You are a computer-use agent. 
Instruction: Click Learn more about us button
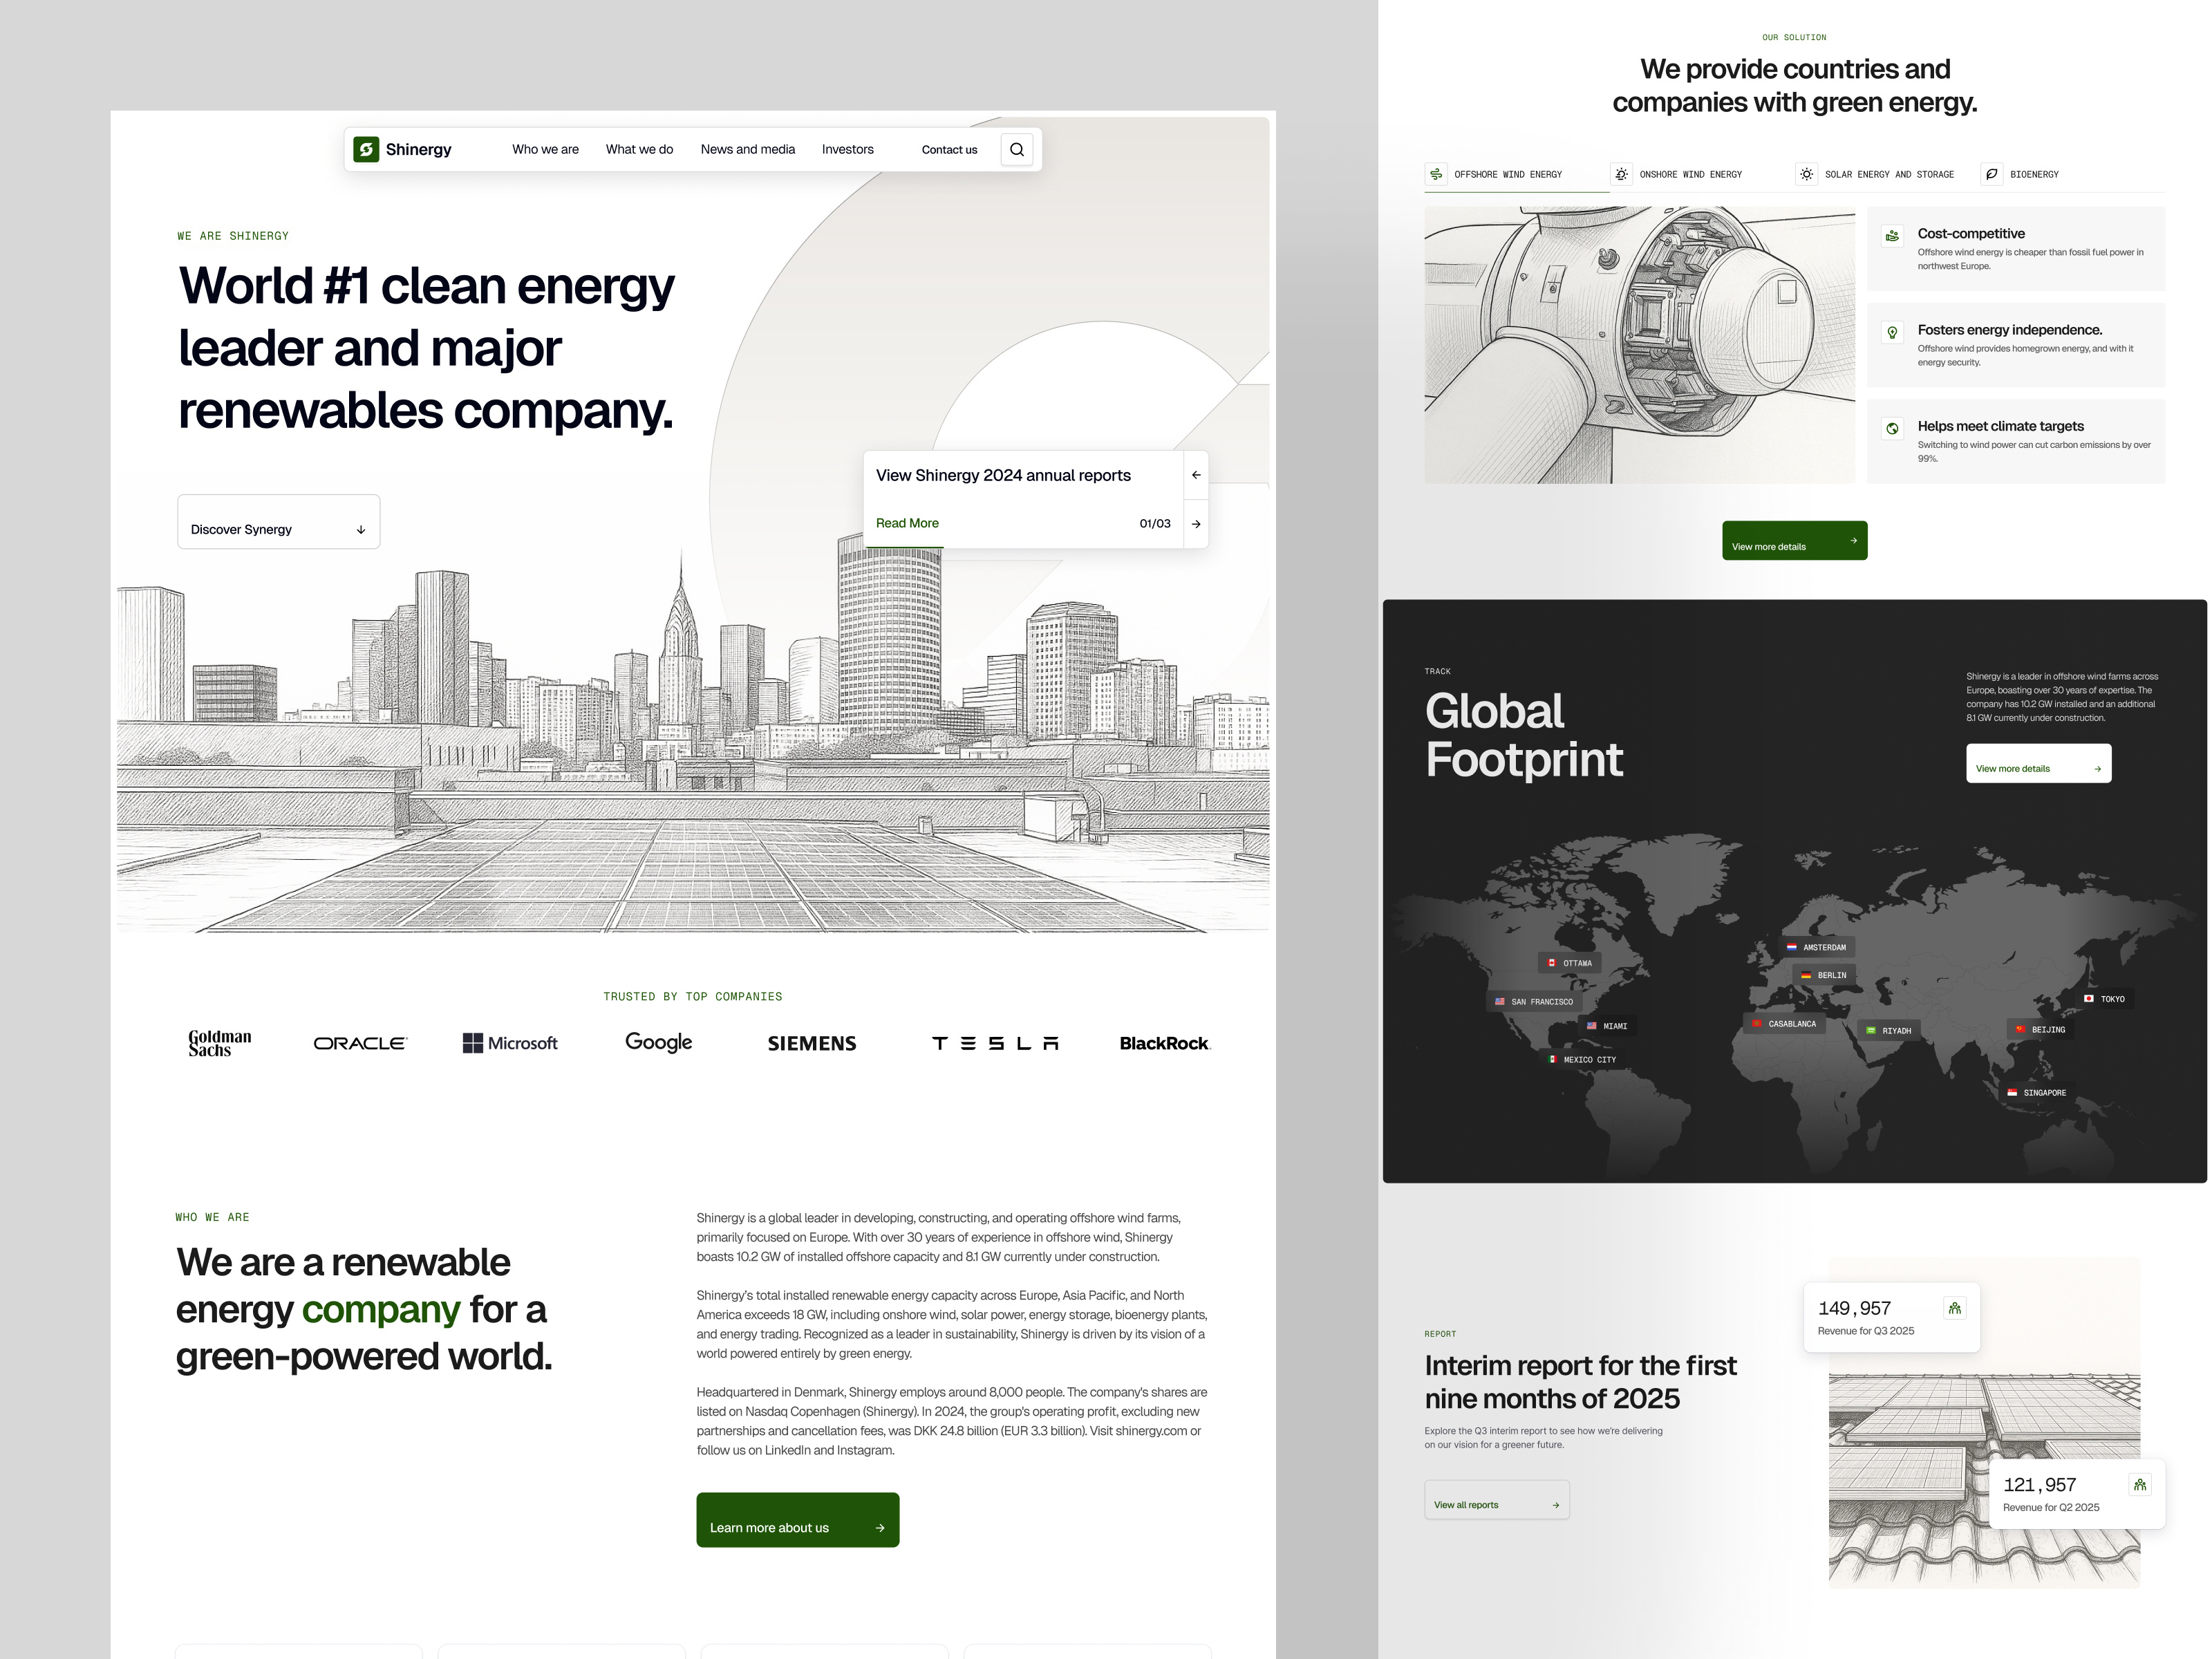[797, 1519]
